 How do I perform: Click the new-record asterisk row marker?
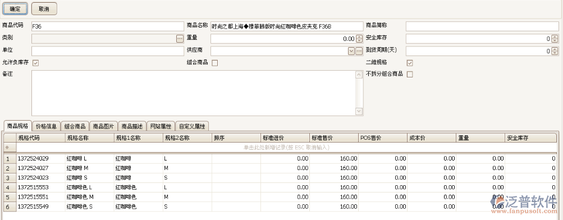click(x=10, y=148)
